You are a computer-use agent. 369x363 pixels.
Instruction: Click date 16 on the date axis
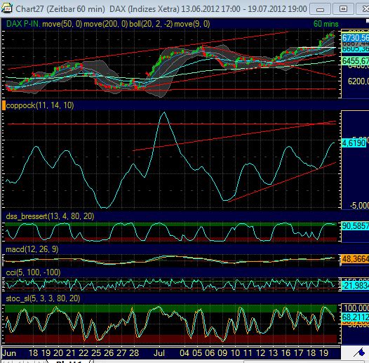[286, 353]
